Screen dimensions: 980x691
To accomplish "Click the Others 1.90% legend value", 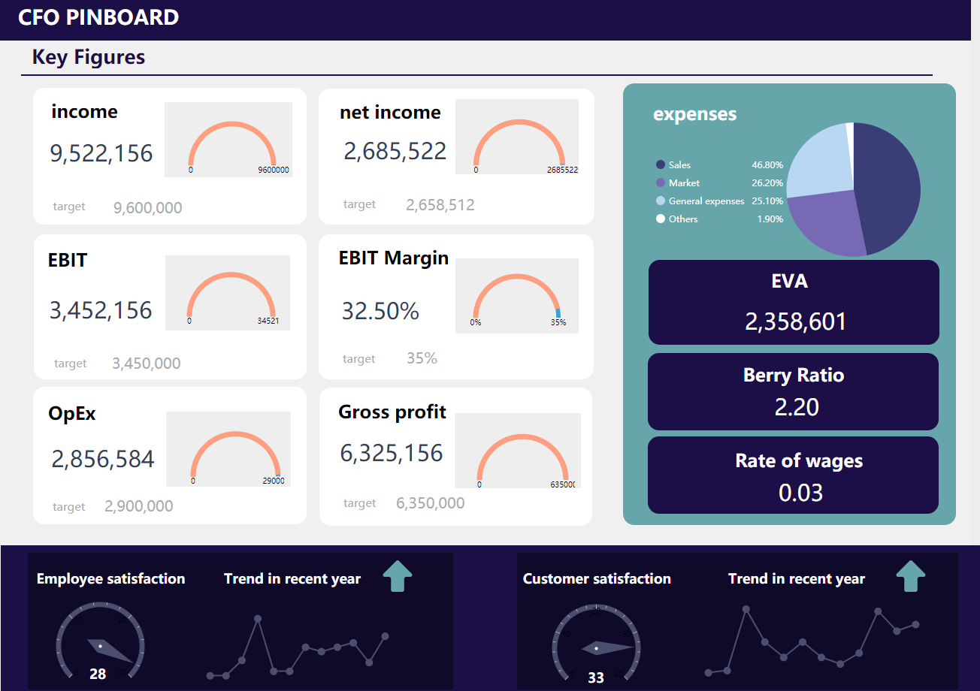I will click(x=770, y=219).
